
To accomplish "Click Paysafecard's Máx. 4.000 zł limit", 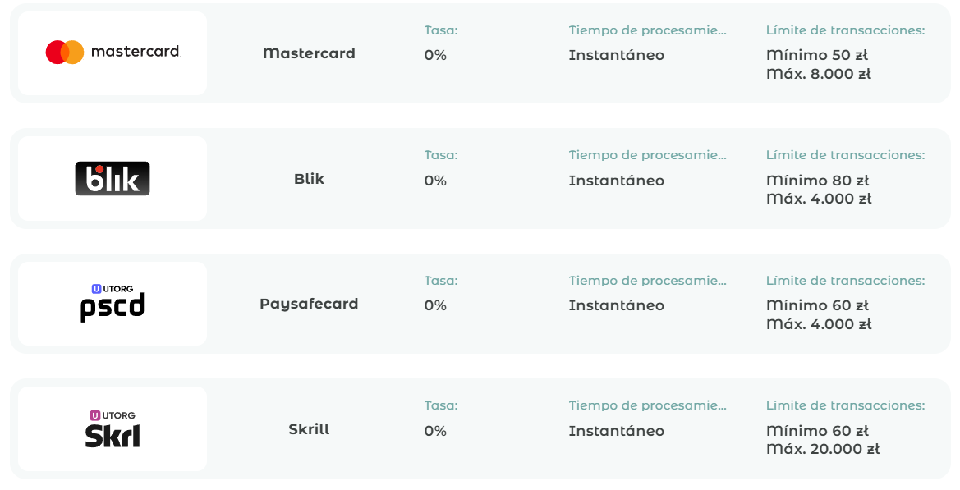I will click(x=818, y=324).
